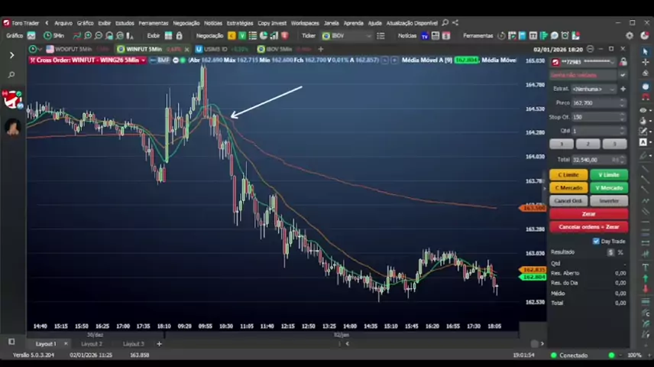Toggle the percent result display button

point(620,252)
